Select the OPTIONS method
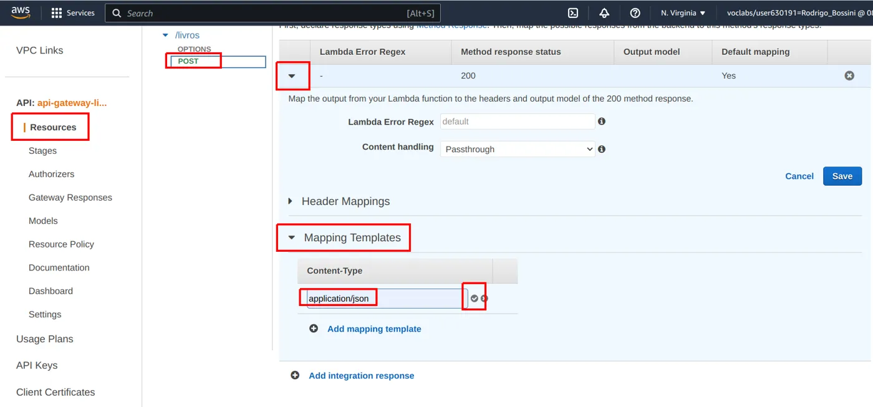Image resolution: width=873 pixels, height=407 pixels. pyautogui.click(x=194, y=49)
